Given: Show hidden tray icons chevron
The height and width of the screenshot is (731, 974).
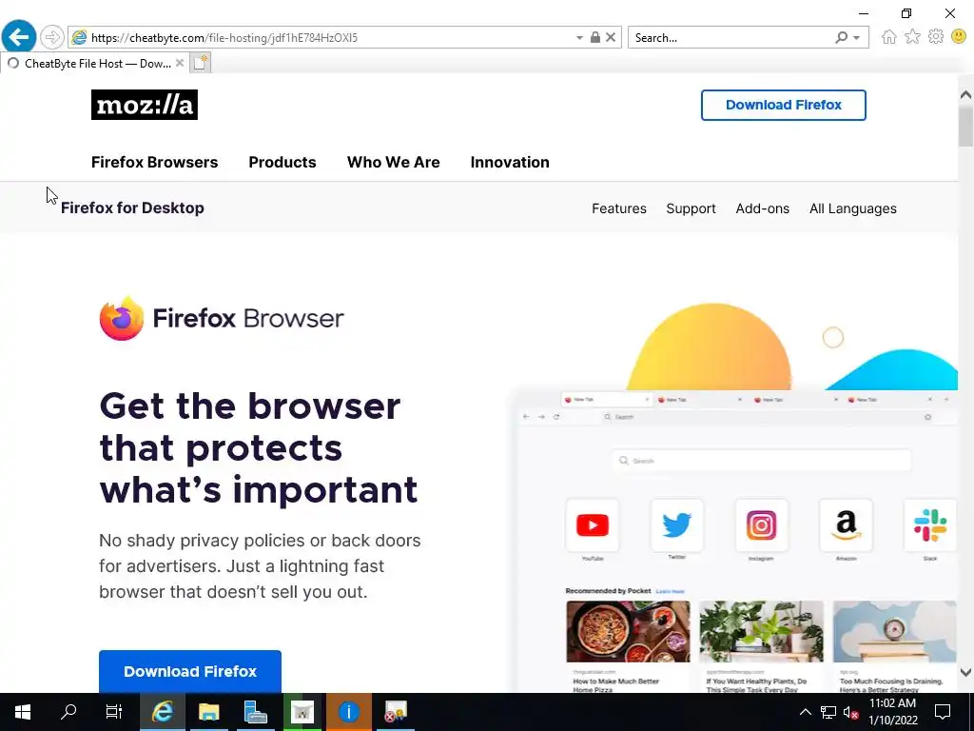Looking at the screenshot, I should (805, 712).
